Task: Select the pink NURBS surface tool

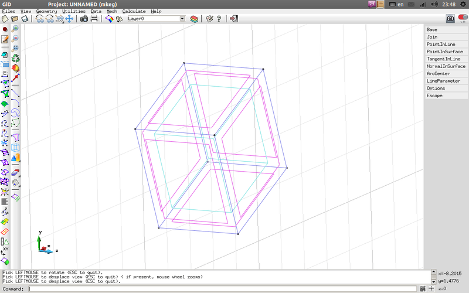Action: tap(15, 138)
